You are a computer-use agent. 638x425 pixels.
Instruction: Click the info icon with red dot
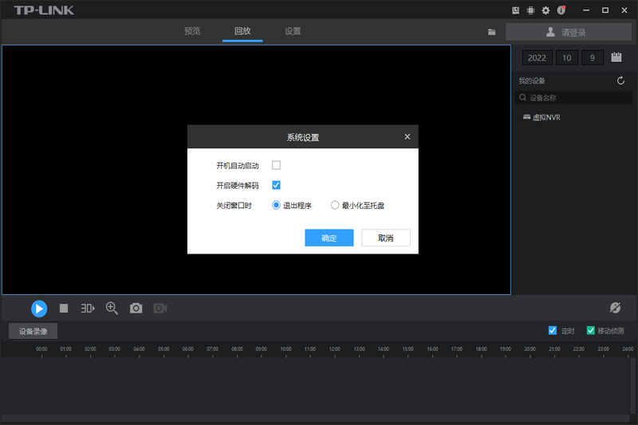tap(561, 10)
